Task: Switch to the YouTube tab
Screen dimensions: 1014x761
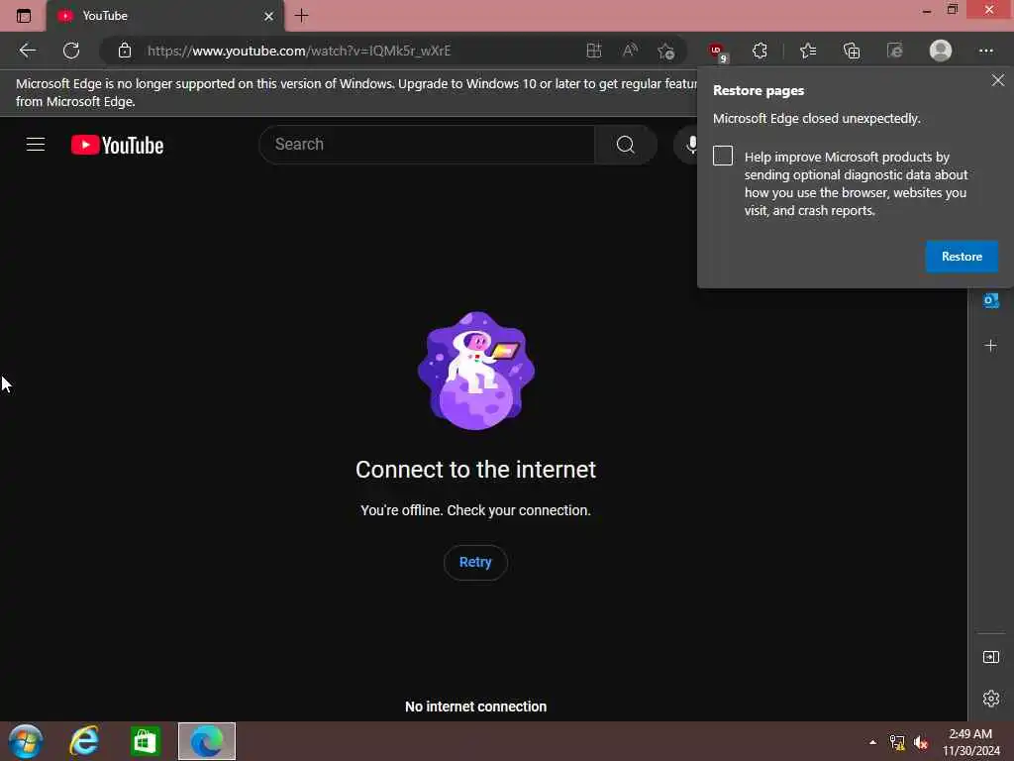Action: [165, 16]
